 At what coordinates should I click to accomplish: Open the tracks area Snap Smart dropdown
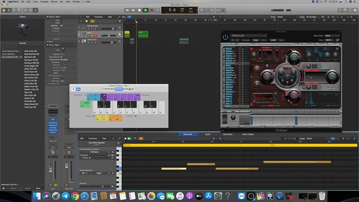pyautogui.click(x=287, y=17)
